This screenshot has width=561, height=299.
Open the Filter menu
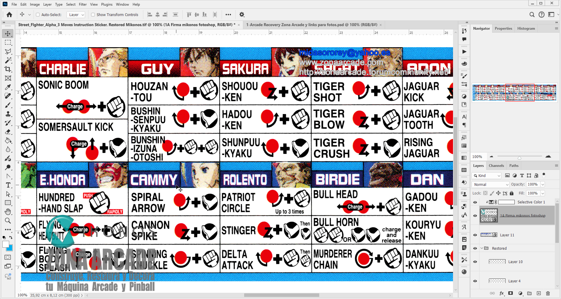tap(83, 4)
